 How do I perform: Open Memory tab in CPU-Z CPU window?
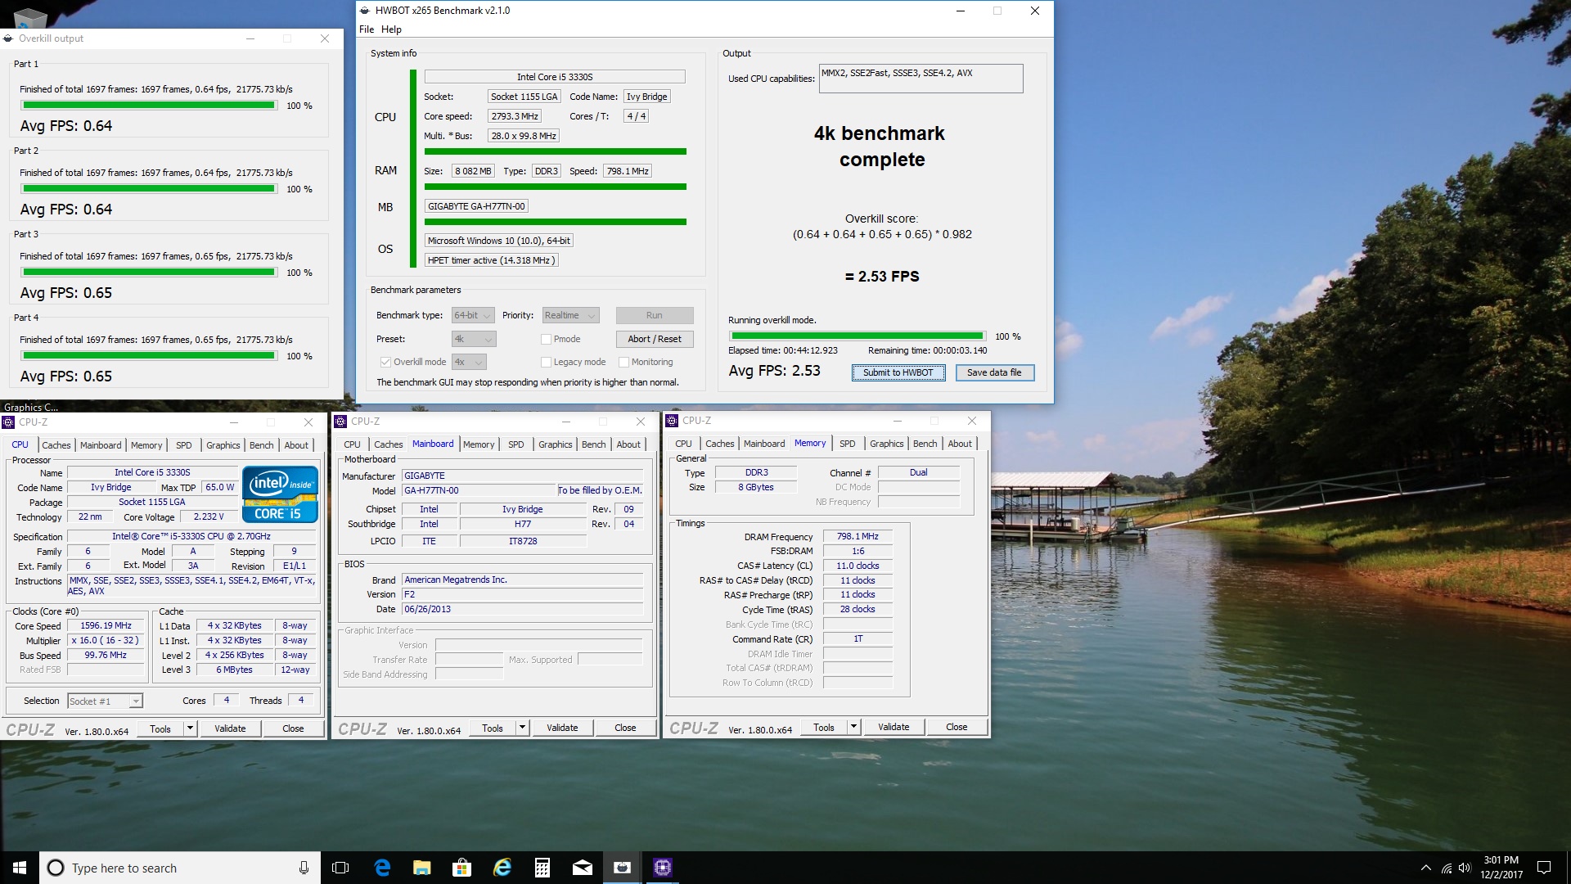pyautogui.click(x=146, y=445)
